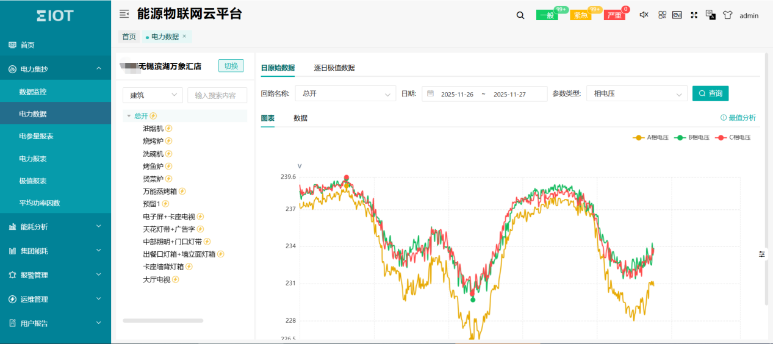Click the language translation icon
The height and width of the screenshot is (344, 773).
pos(710,15)
